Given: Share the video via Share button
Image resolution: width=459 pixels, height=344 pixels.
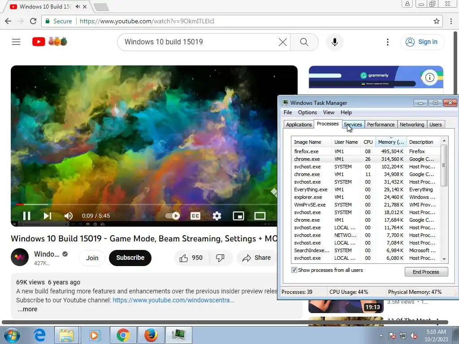Looking at the screenshot, I should point(256,258).
